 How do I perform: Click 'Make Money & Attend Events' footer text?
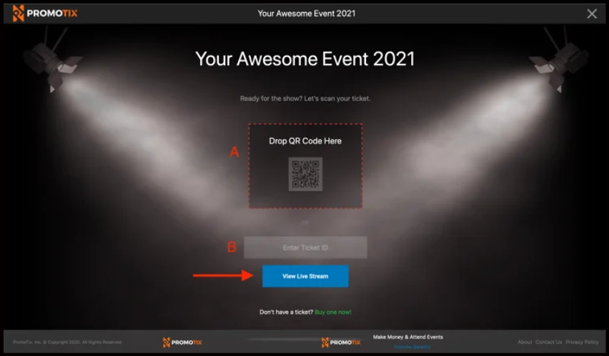[407, 337]
